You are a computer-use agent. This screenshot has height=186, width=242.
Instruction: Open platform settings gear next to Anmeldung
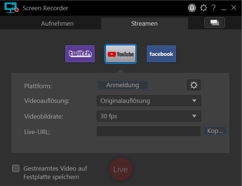[194, 85]
